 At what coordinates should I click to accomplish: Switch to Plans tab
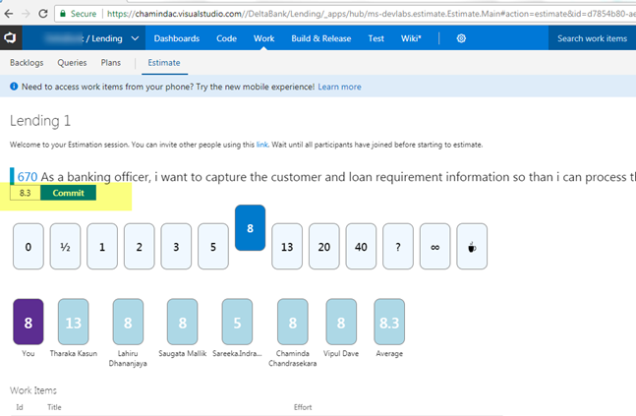111,63
